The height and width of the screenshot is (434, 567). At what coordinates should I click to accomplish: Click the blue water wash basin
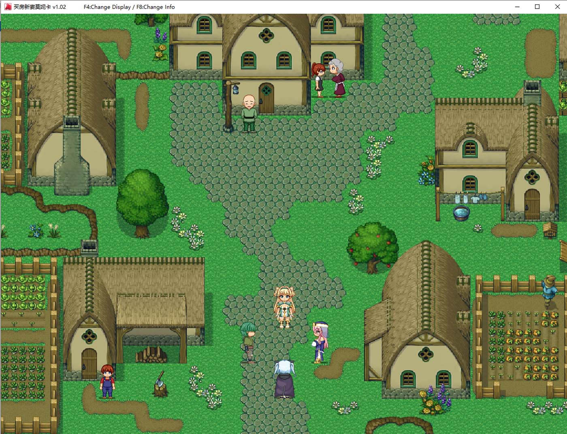point(461,213)
